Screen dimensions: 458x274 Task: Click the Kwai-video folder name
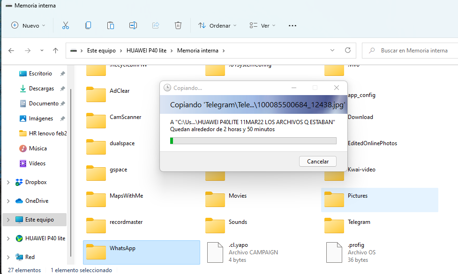tap(361, 170)
